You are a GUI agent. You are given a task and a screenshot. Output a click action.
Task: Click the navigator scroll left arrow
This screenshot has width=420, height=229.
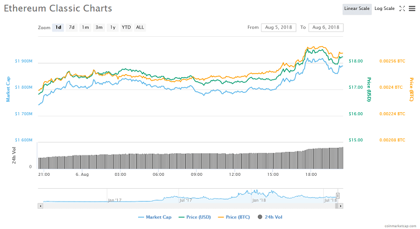point(40,206)
